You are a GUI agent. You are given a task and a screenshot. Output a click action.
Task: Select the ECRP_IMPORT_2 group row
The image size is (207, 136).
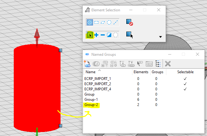click(x=143, y=84)
